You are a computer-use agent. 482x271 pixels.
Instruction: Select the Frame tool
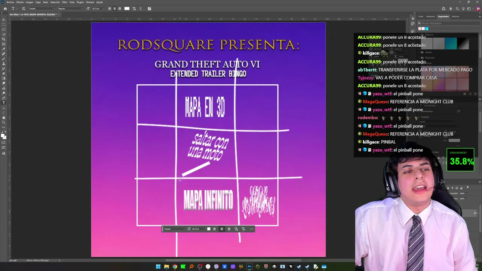pyautogui.click(x=4, y=44)
